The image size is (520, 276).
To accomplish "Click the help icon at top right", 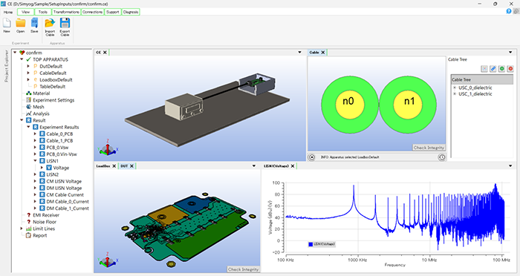I will 509,11.
